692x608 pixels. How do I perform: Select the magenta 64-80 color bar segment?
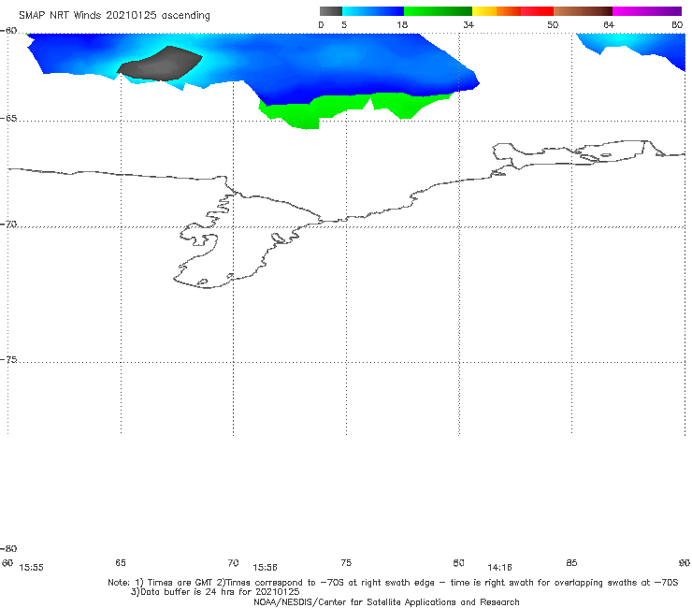[647, 11]
